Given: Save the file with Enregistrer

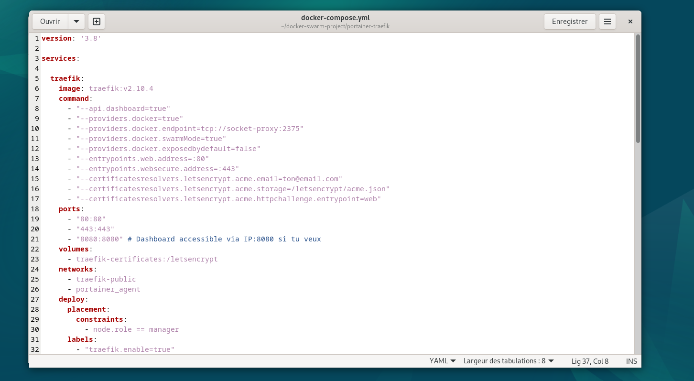Looking at the screenshot, I should (569, 22).
